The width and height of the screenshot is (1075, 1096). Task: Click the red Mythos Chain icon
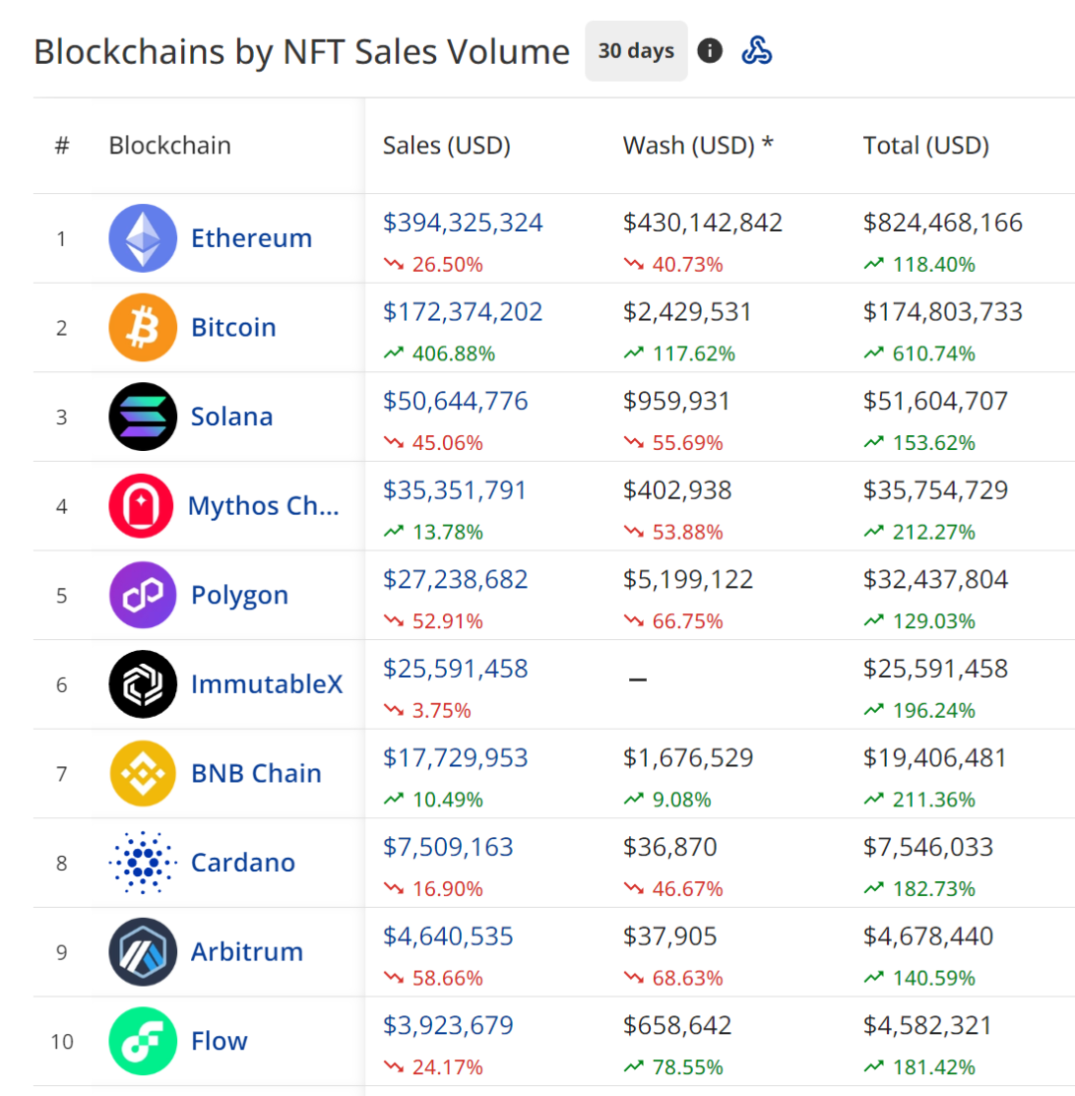click(x=142, y=506)
